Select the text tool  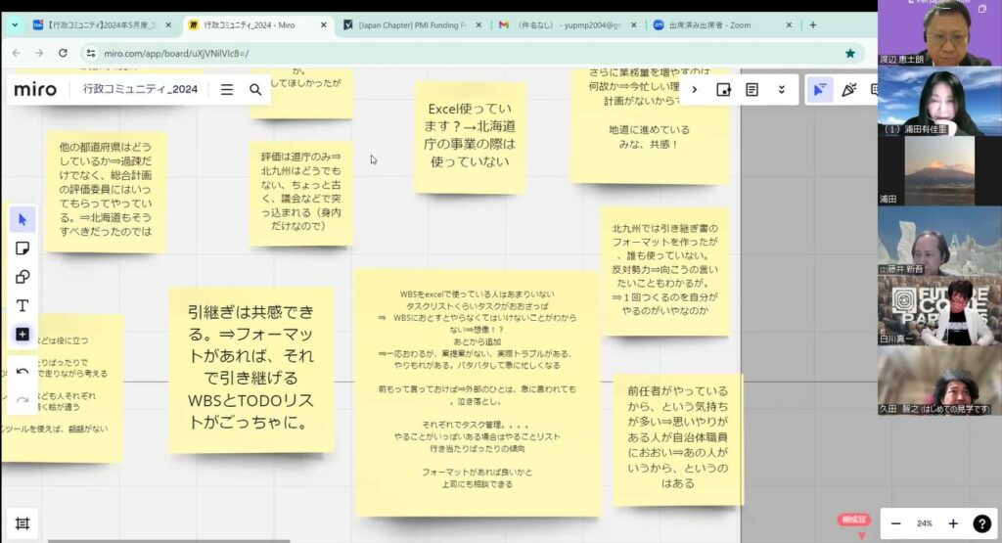pos(23,305)
